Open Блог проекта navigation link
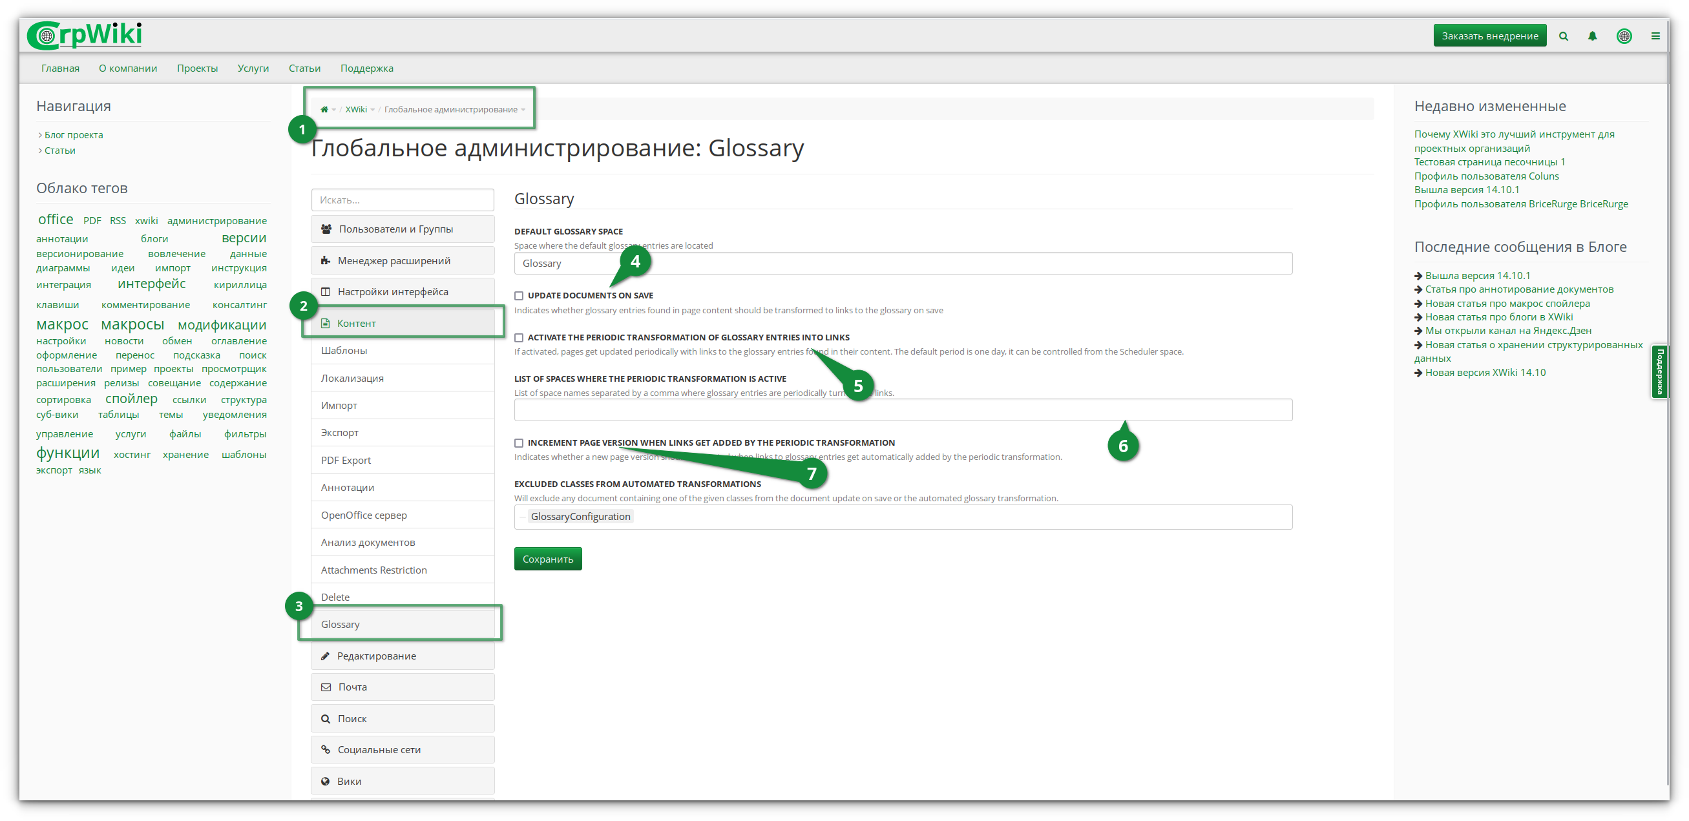 pyautogui.click(x=74, y=135)
